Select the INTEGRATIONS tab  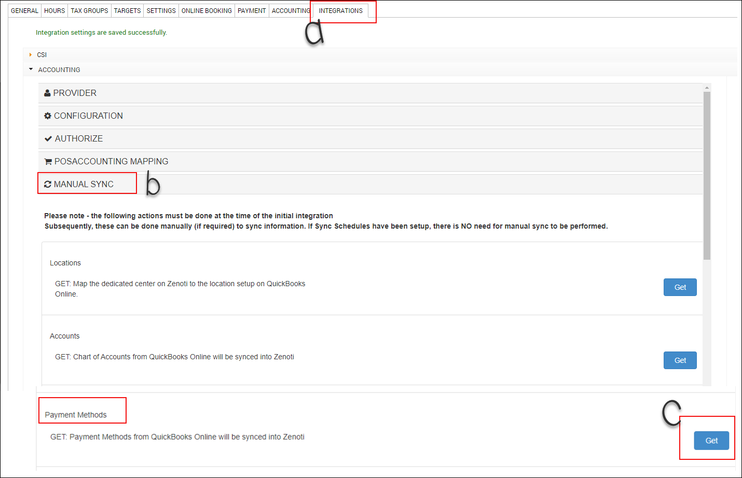[341, 10]
